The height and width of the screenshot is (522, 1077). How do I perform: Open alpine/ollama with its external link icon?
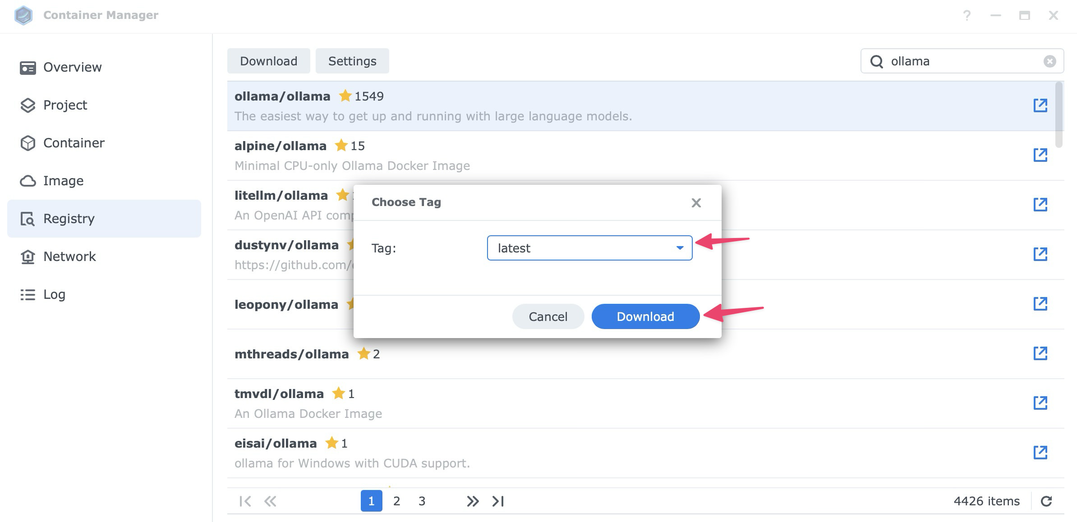coord(1040,154)
